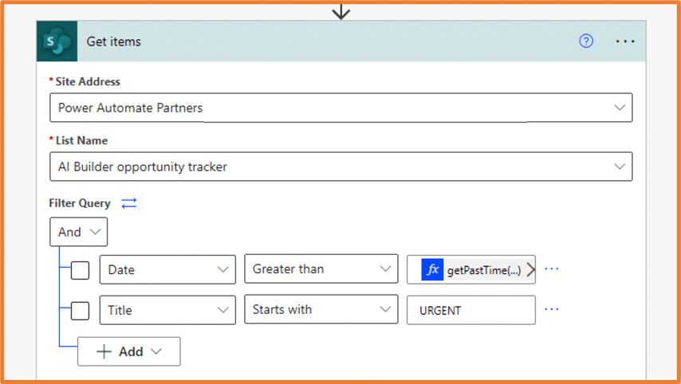681x384 pixels.
Task: Check the Title filter row checkbox
Action: click(x=80, y=310)
